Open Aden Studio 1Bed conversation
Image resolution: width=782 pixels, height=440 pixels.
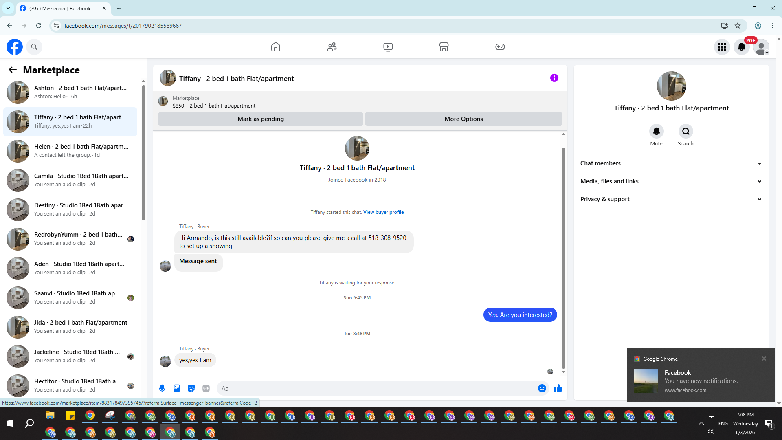click(x=70, y=268)
